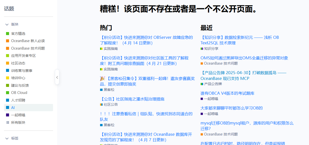Open mysql迁移OB的mysql租户 topic
Screen dimensions: 309x145
pos(247,126)
